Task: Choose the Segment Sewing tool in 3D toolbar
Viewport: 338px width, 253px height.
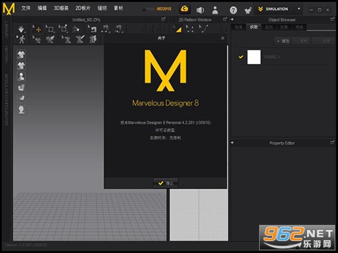Action: coord(105,29)
